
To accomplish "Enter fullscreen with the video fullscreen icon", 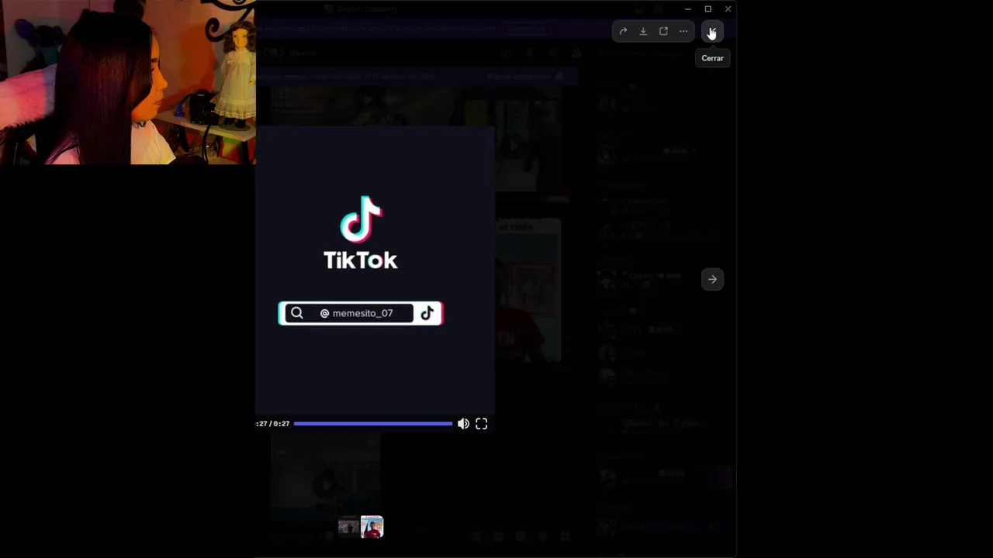I will (x=482, y=423).
